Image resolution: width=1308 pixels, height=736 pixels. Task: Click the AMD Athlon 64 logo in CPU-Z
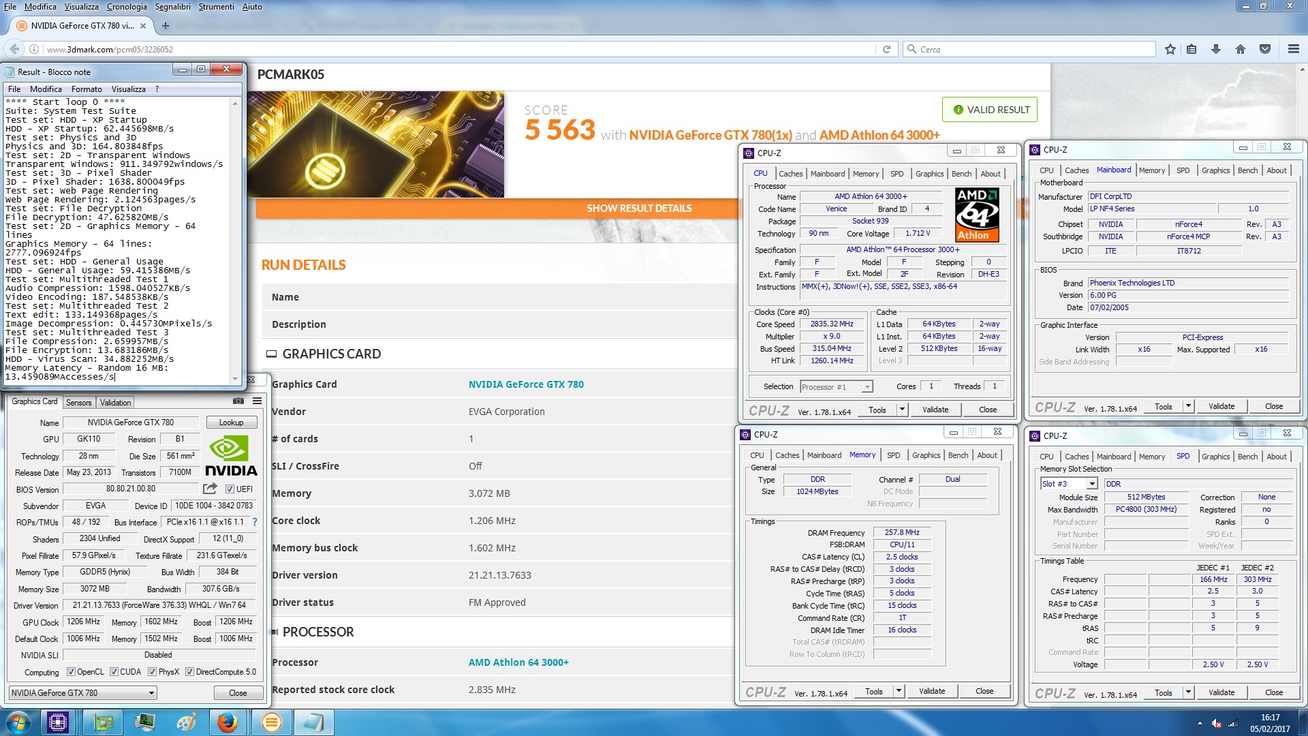pyautogui.click(x=977, y=215)
